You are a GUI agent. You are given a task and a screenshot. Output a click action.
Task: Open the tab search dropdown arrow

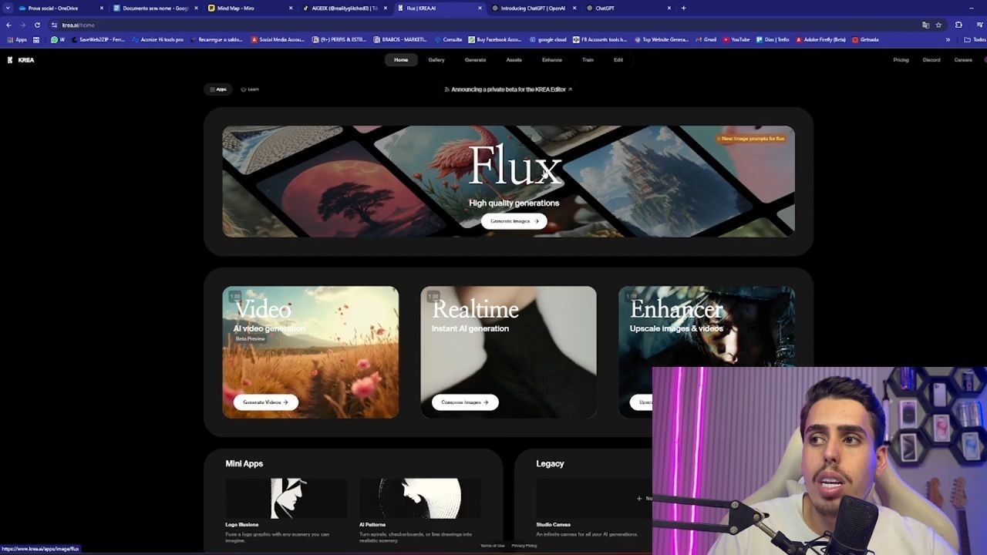(x=8, y=8)
